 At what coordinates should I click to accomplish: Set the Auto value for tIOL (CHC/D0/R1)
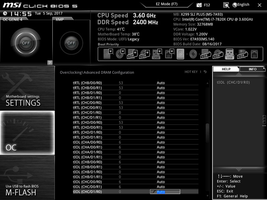161,187
